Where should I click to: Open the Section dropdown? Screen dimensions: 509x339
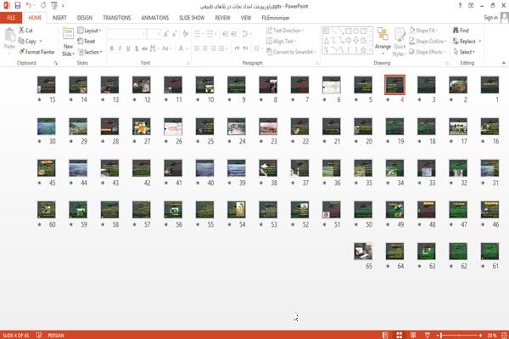pos(90,52)
